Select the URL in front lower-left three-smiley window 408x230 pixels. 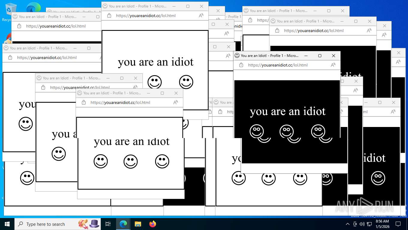tap(120, 102)
